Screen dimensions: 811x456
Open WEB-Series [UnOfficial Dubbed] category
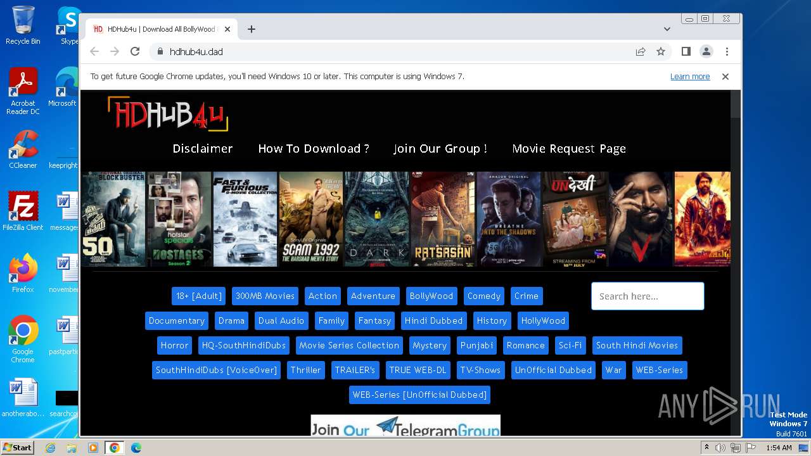(x=419, y=395)
